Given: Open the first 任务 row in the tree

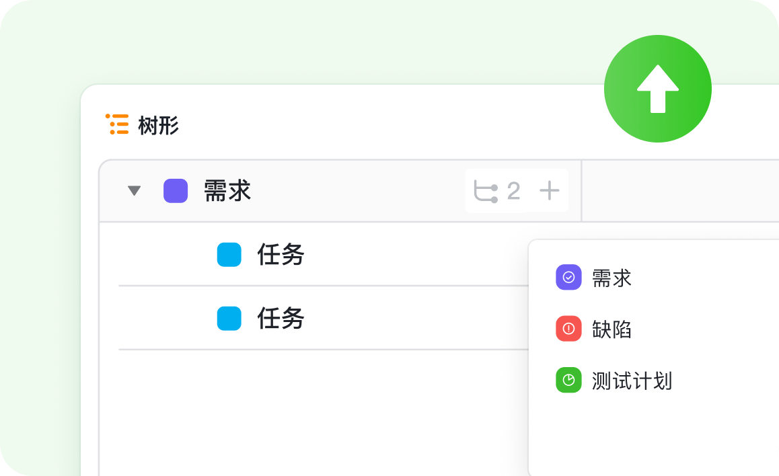Looking at the screenshot, I should pyautogui.click(x=281, y=255).
